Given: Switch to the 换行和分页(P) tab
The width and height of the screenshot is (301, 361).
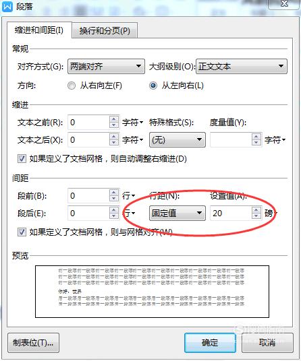Looking at the screenshot, I should point(105,30).
